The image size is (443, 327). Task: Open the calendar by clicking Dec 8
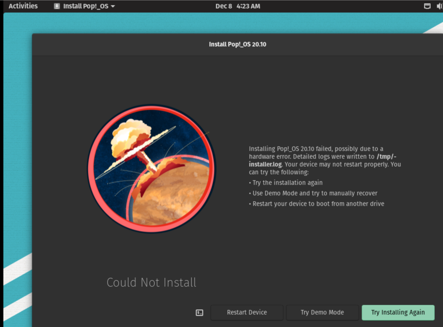pos(224,6)
